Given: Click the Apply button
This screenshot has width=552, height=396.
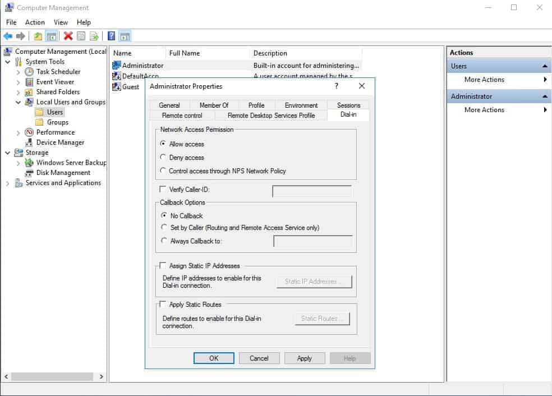Looking at the screenshot, I should point(305,358).
